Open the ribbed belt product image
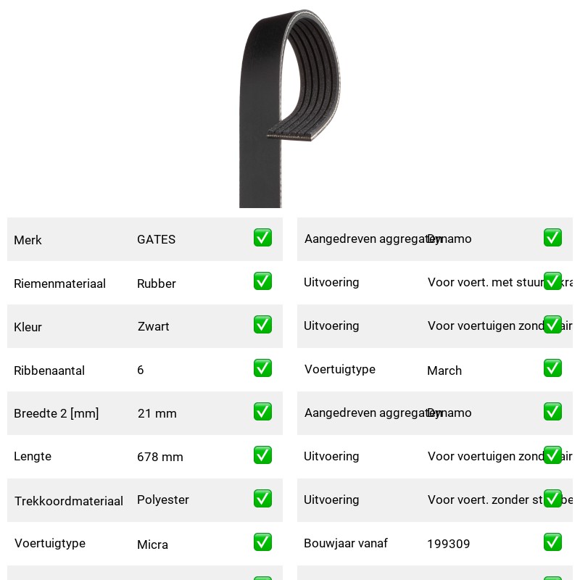The width and height of the screenshot is (580, 580). tap(289, 108)
